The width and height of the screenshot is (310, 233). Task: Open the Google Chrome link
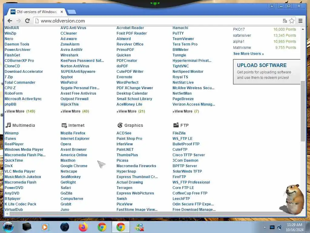(74, 166)
